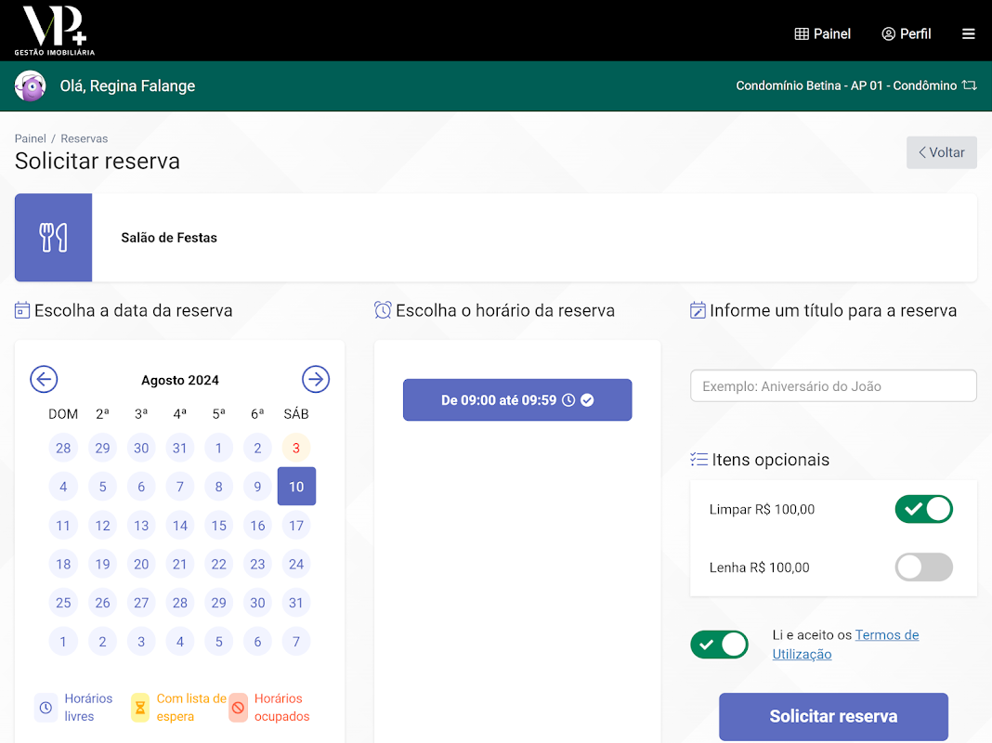Viewport: 992px width, 743px height.
Task: Toggle the terms acceptance switch
Action: click(719, 645)
